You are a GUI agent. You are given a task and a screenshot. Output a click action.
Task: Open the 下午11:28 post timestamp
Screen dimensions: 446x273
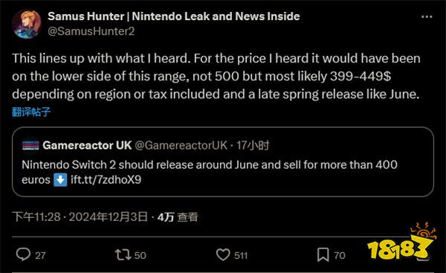coord(36,217)
